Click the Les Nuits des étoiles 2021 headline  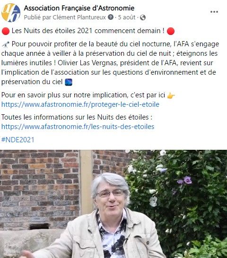tap(88, 31)
